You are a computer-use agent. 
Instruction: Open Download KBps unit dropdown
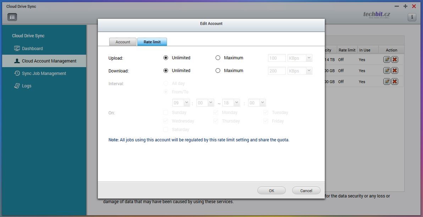tap(300, 71)
